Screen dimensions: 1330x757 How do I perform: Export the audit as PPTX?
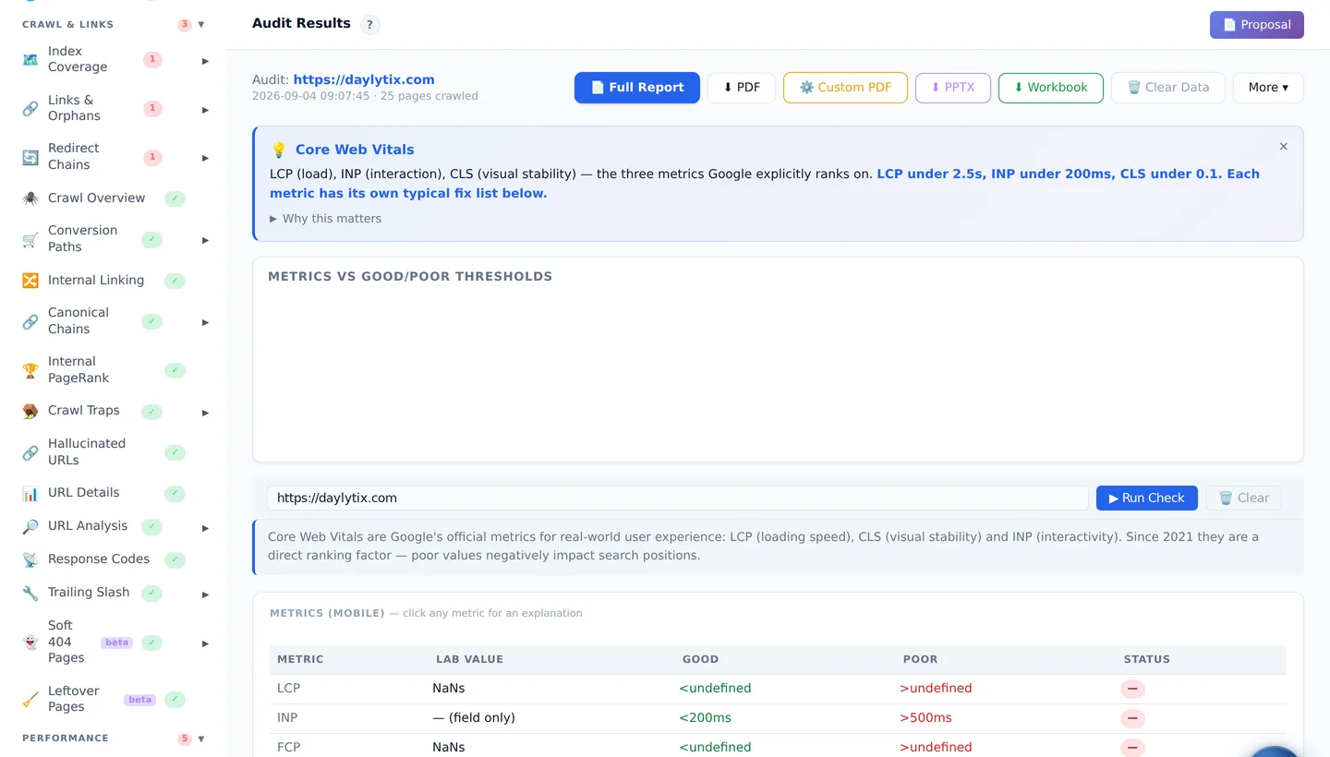point(953,88)
